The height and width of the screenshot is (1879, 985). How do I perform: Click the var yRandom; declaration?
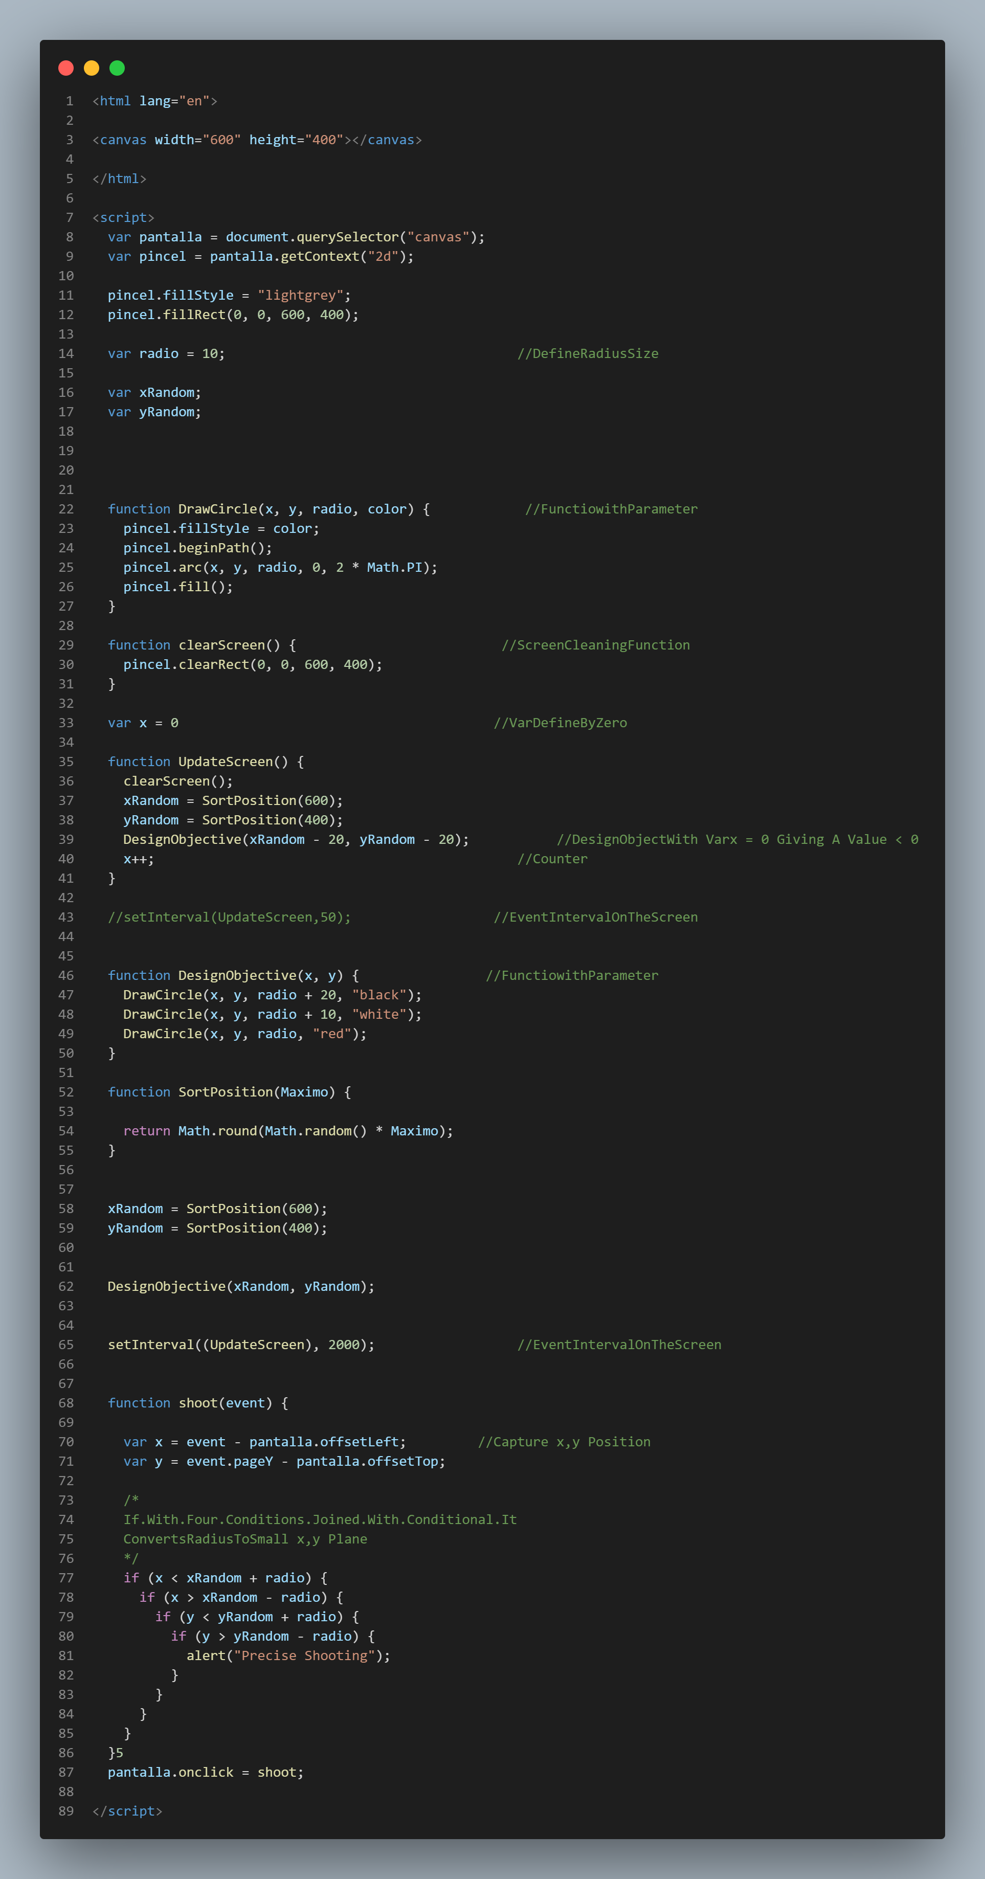[154, 412]
